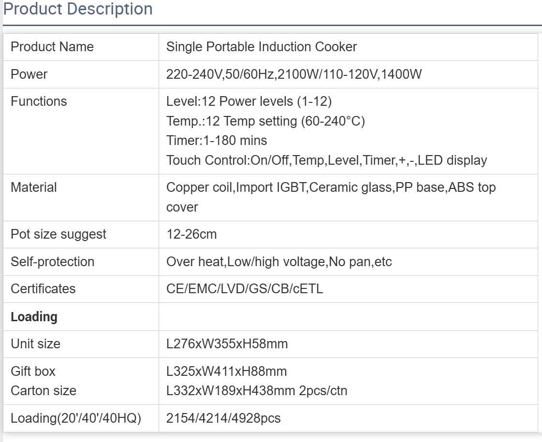Click the Touch Control description line
The height and width of the screenshot is (442, 542).
[x=326, y=160]
